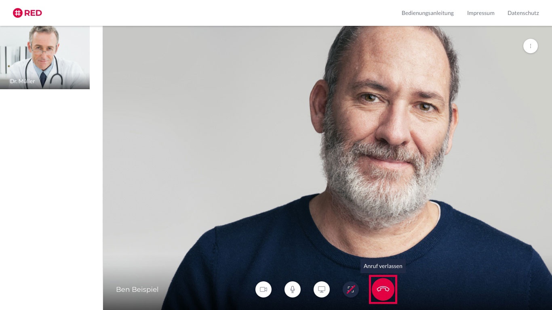Screen dimensions: 552x310
Task: Open the Impressum page
Action: 480,13
